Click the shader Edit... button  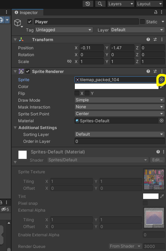pyautogui.click(x=157, y=160)
